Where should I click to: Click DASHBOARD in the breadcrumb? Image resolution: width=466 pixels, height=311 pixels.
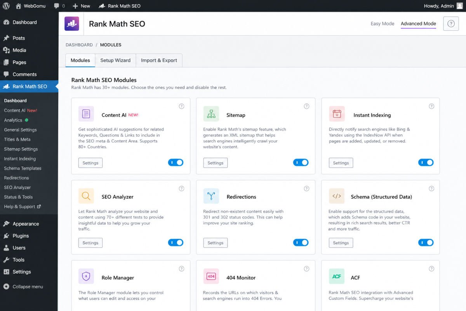coord(79,45)
